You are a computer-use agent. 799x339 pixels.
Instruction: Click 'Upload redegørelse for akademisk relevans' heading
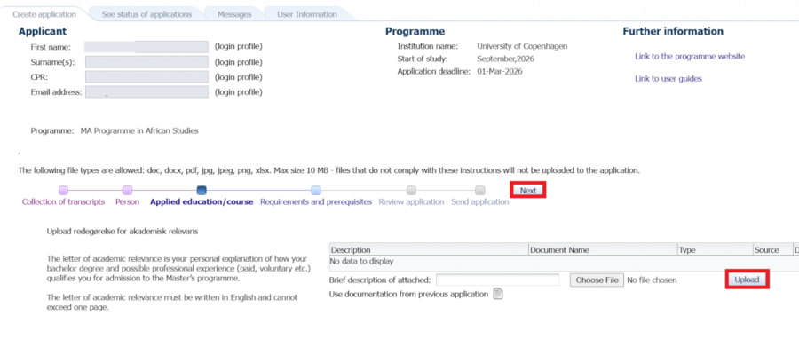(123, 231)
